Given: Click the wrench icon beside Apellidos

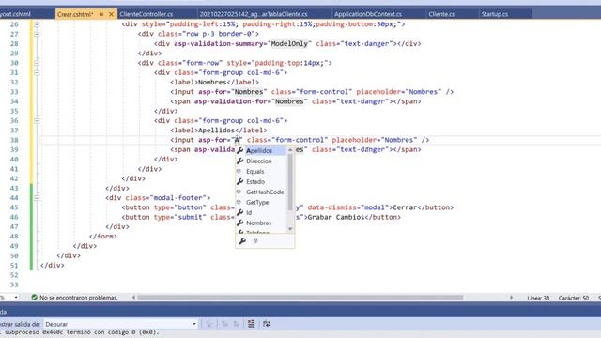Looking at the screenshot, I should click(240, 150).
